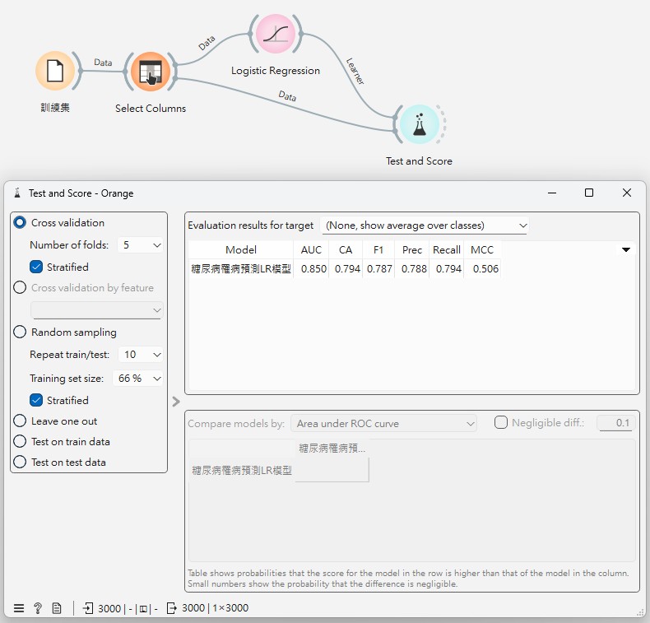Select the Test and Score flask node

[419, 124]
